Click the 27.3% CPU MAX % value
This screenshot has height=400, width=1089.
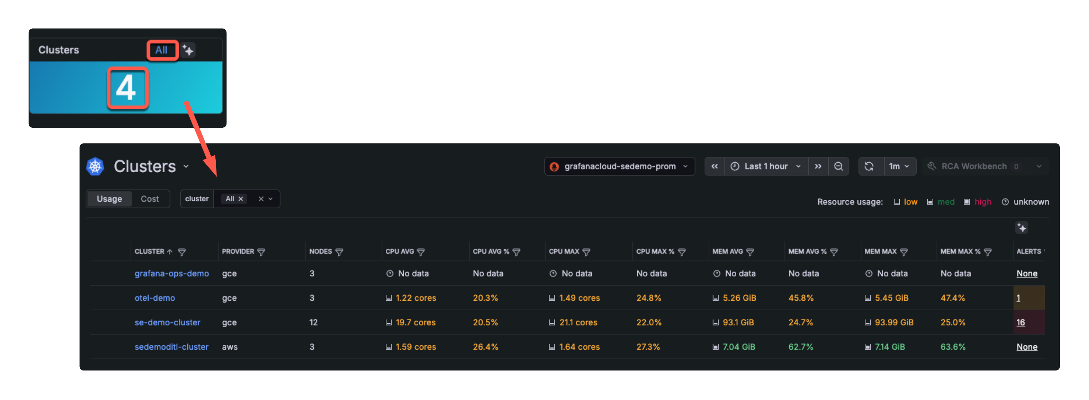[648, 347]
